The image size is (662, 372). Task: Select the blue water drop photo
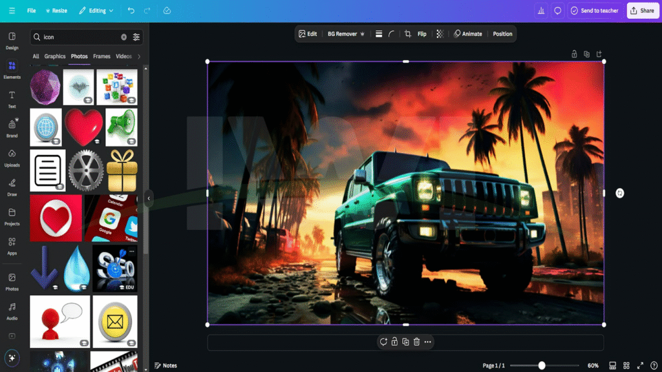point(76,268)
